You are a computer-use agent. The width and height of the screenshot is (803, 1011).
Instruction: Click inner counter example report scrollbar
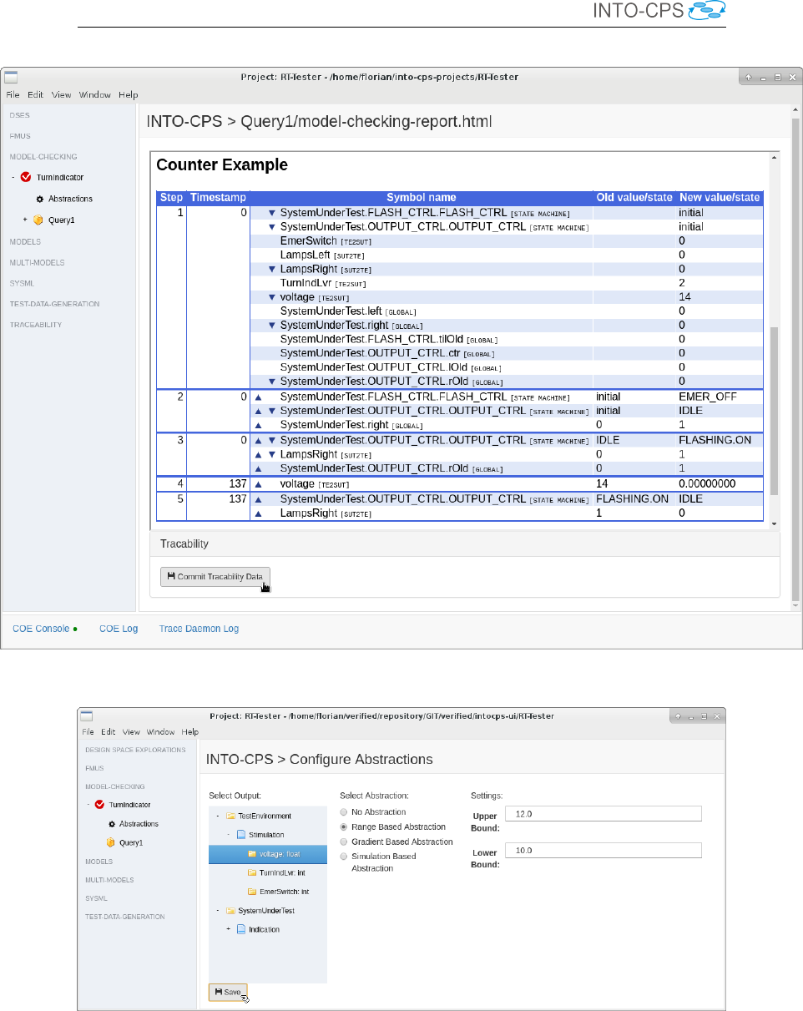tap(774, 409)
